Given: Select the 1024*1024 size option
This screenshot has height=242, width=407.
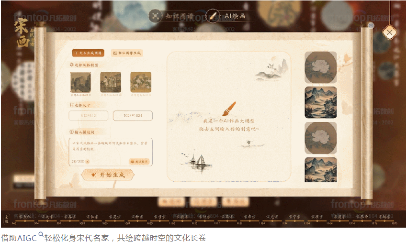Looking at the screenshot, I should [133, 116].
